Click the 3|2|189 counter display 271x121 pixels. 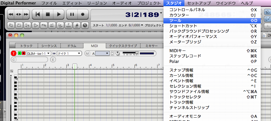coord(142,15)
